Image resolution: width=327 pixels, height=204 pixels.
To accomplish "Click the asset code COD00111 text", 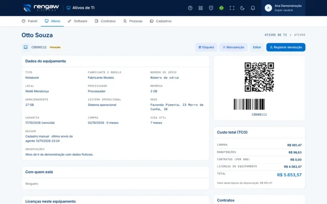I will [x=39, y=47].
